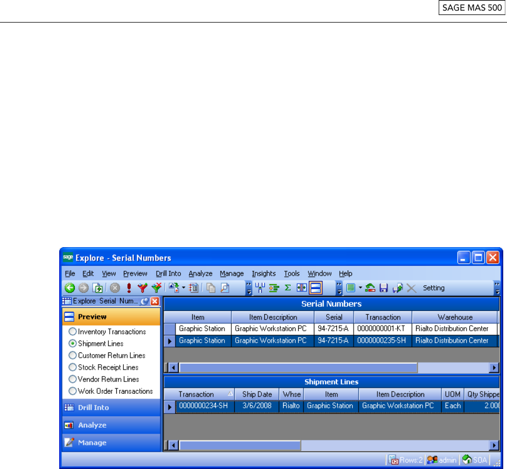Select the Work Order Transactions radio button
This screenshot has height=469, width=507.
pos(73,391)
